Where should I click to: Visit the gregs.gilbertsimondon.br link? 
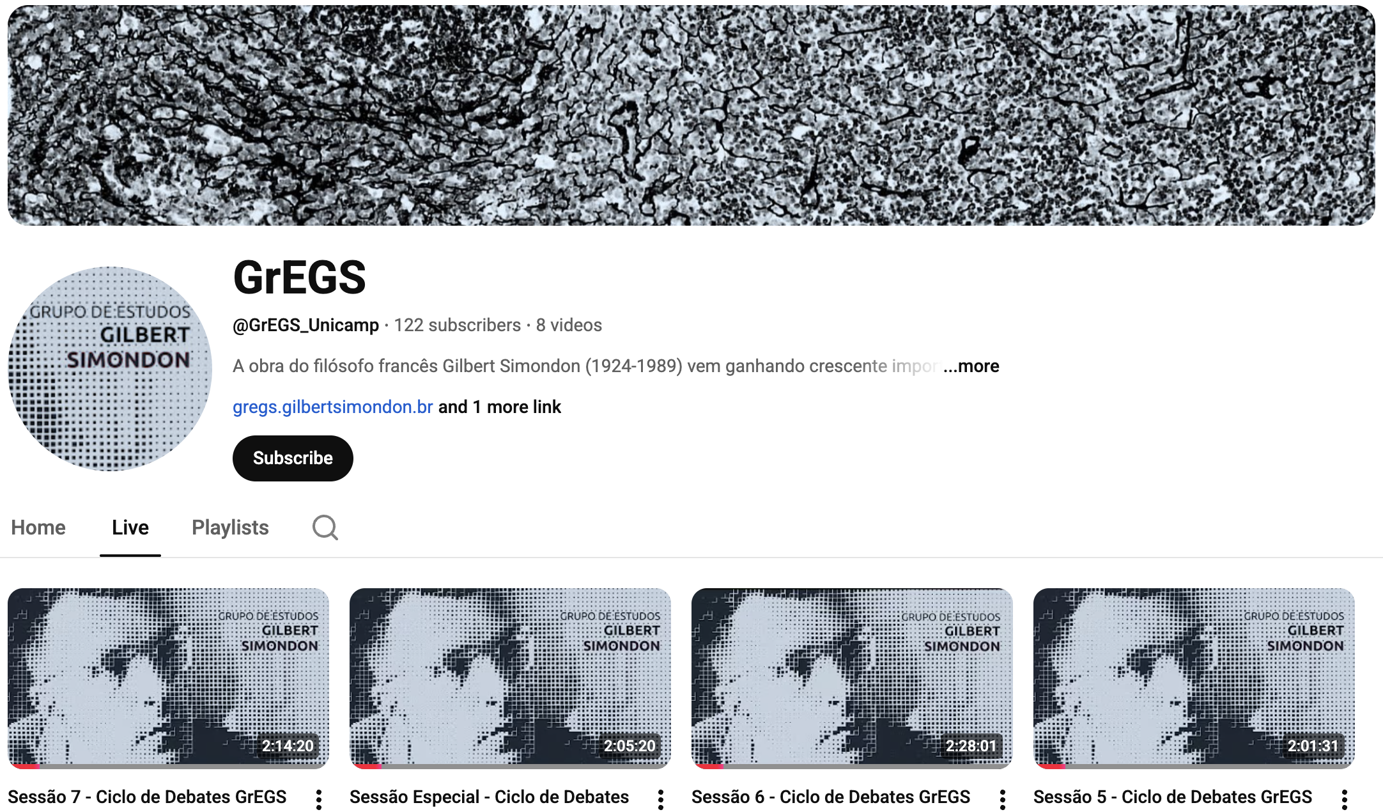click(x=333, y=407)
